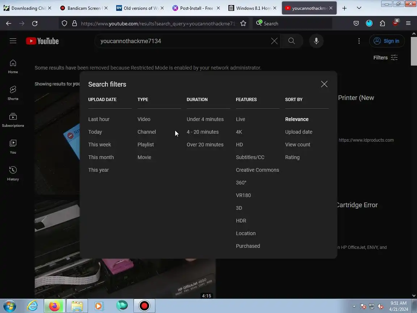Enable the Location feature filter
417x313 pixels.
(x=246, y=233)
